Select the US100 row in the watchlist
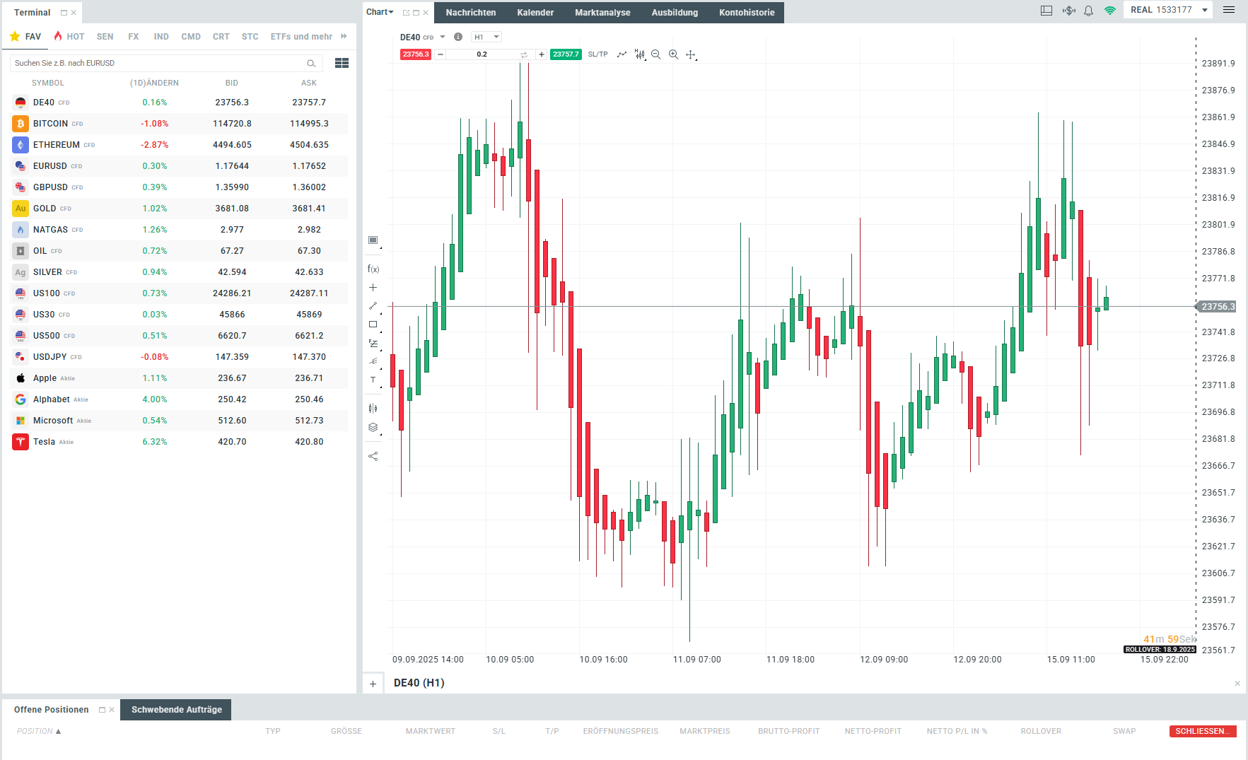 [x=180, y=293]
